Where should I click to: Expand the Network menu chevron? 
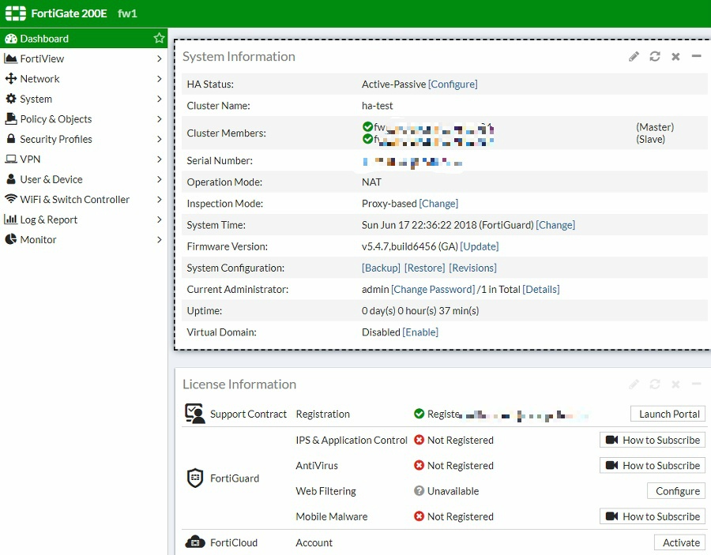(159, 78)
